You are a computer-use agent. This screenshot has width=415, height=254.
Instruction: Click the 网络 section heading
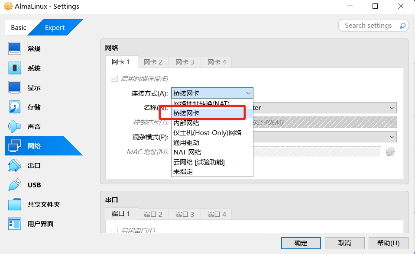[x=111, y=48]
